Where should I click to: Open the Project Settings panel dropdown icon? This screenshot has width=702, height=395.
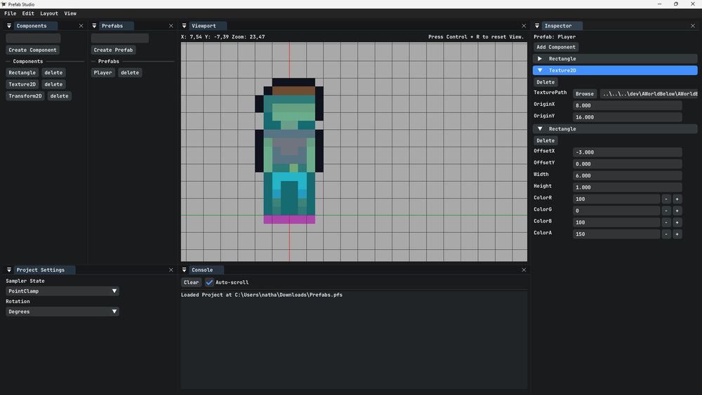coord(9,269)
